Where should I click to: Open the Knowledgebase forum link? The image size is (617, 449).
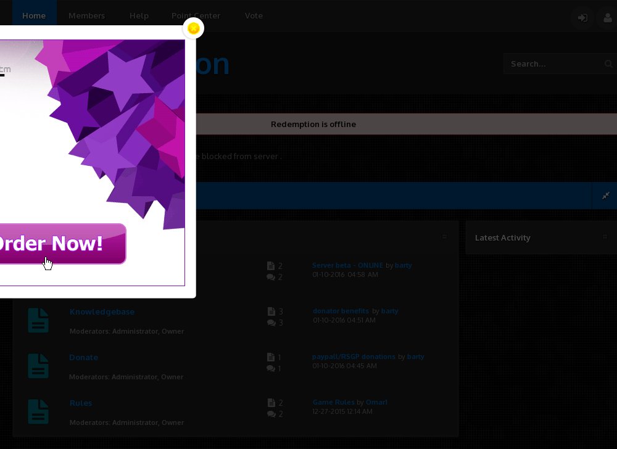click(102, 312)
